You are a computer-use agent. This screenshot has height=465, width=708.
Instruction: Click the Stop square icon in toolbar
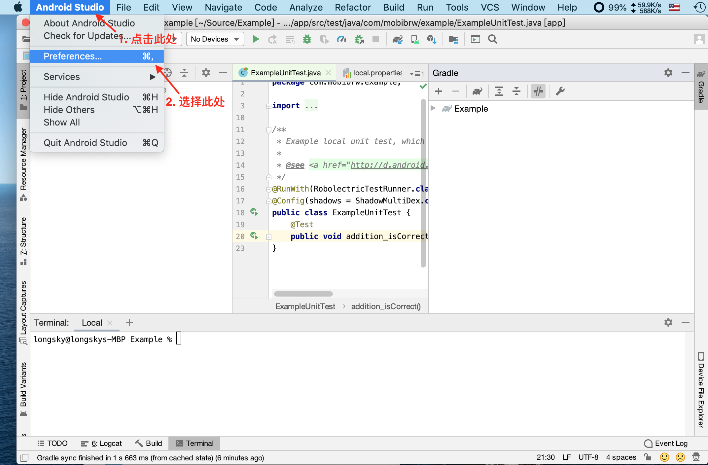coord(376,39)
